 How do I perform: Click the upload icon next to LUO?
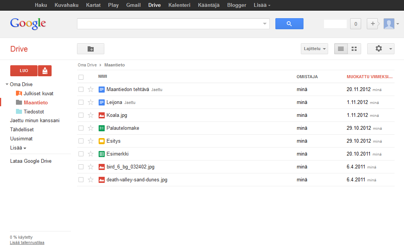coord(45,71)
